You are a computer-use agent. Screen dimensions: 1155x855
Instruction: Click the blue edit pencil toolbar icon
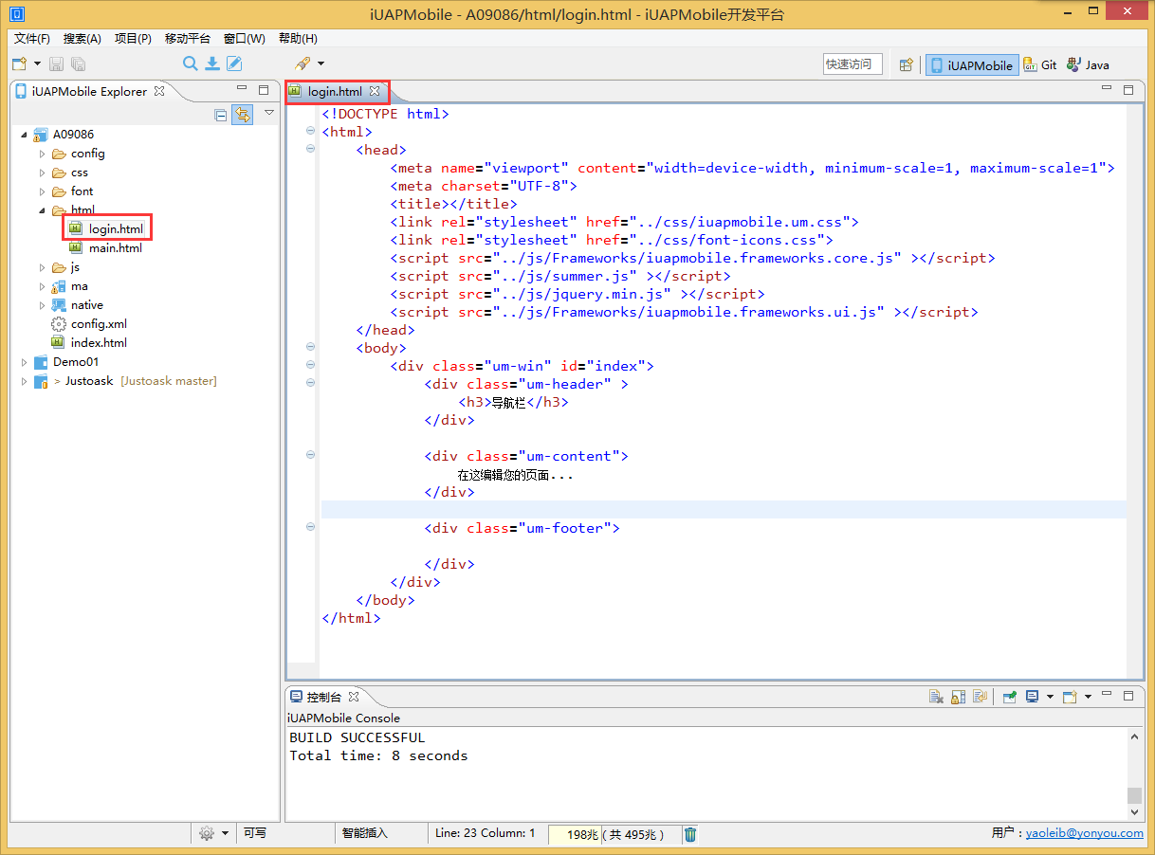click(233, 64)
